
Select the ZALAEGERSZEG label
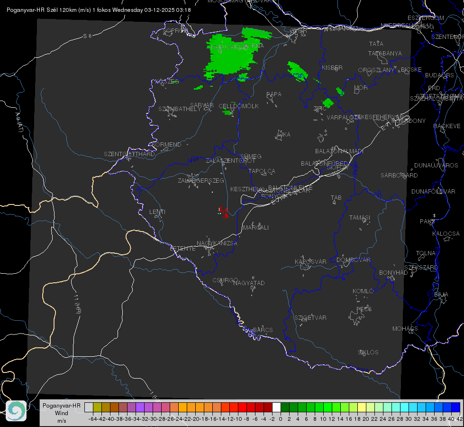[x=201, y=180]
